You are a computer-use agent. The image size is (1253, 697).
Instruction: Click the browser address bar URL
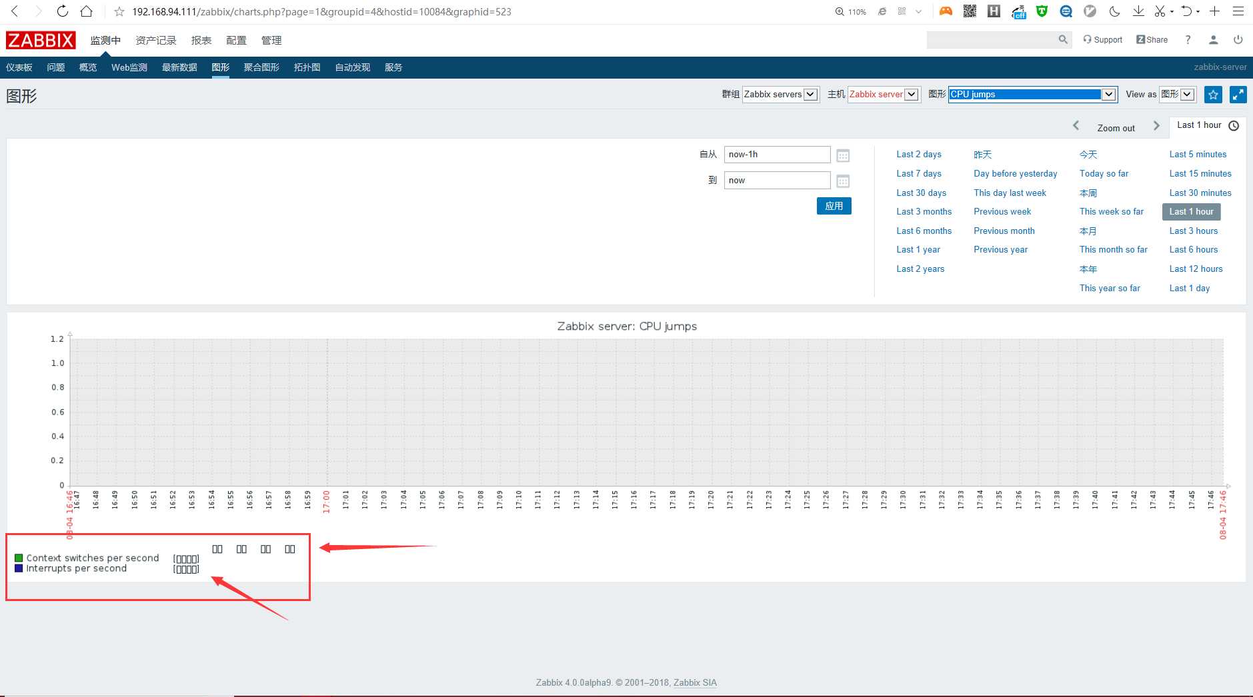click(321, 11)
